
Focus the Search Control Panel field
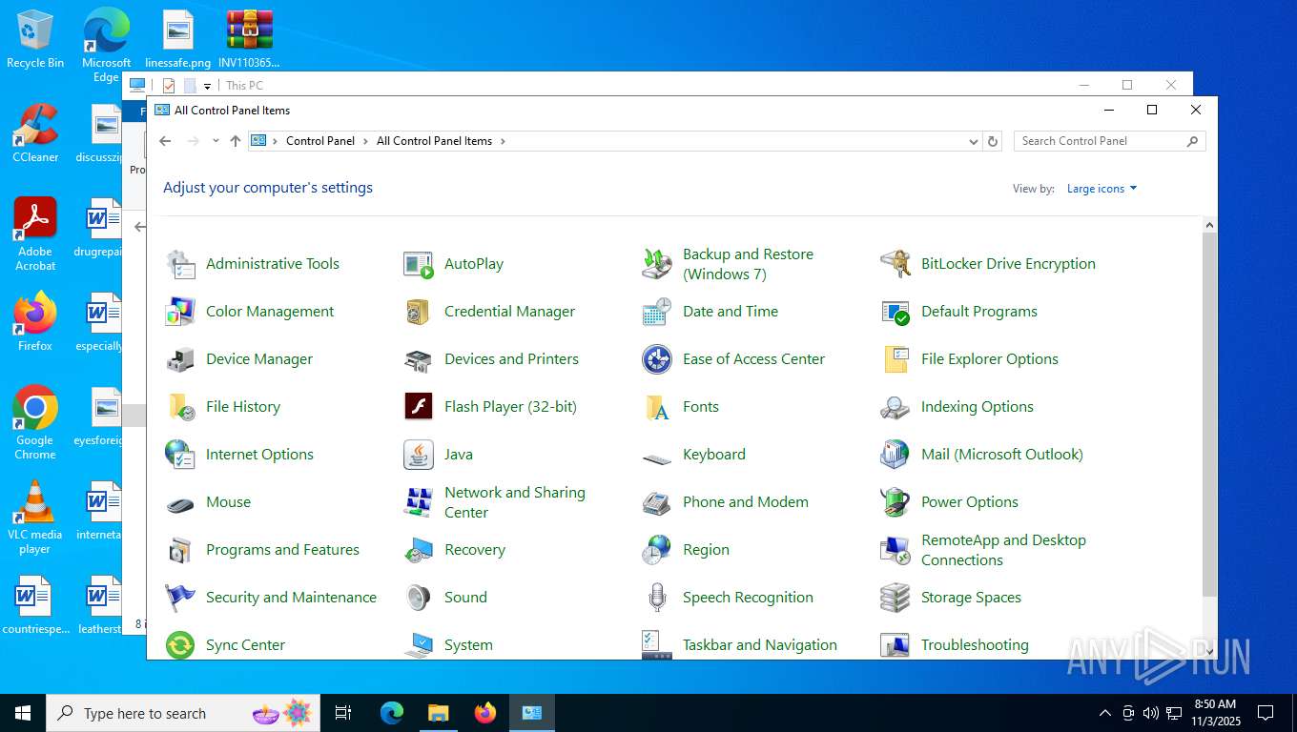point(1109,141)
